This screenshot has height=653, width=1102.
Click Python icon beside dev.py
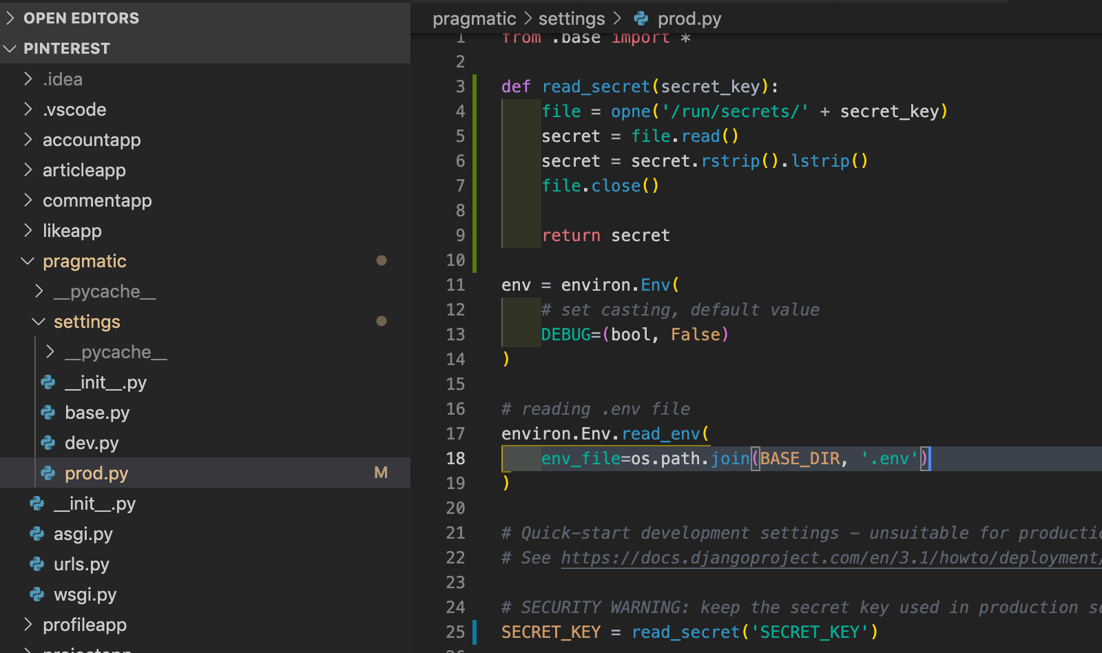tap(48, 443)
